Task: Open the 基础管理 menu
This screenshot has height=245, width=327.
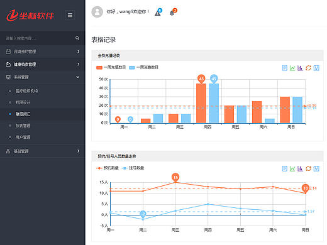Action: click(43, 151)
